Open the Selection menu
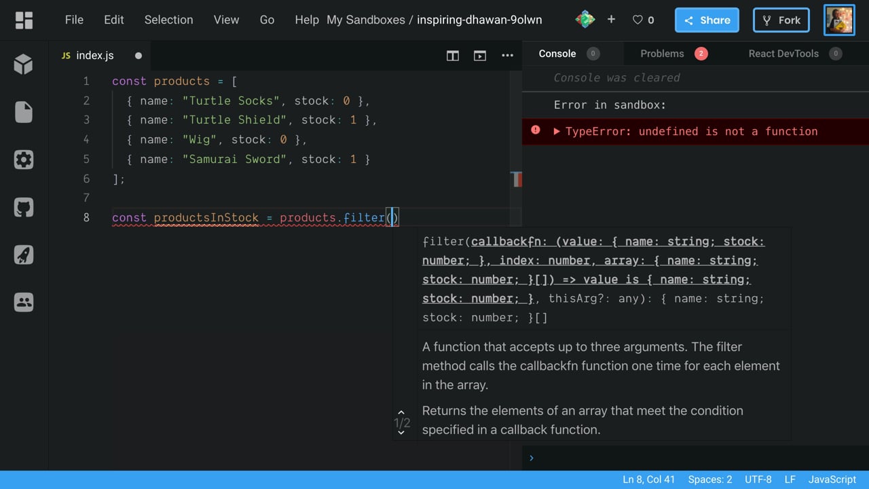 click(168, 20)
